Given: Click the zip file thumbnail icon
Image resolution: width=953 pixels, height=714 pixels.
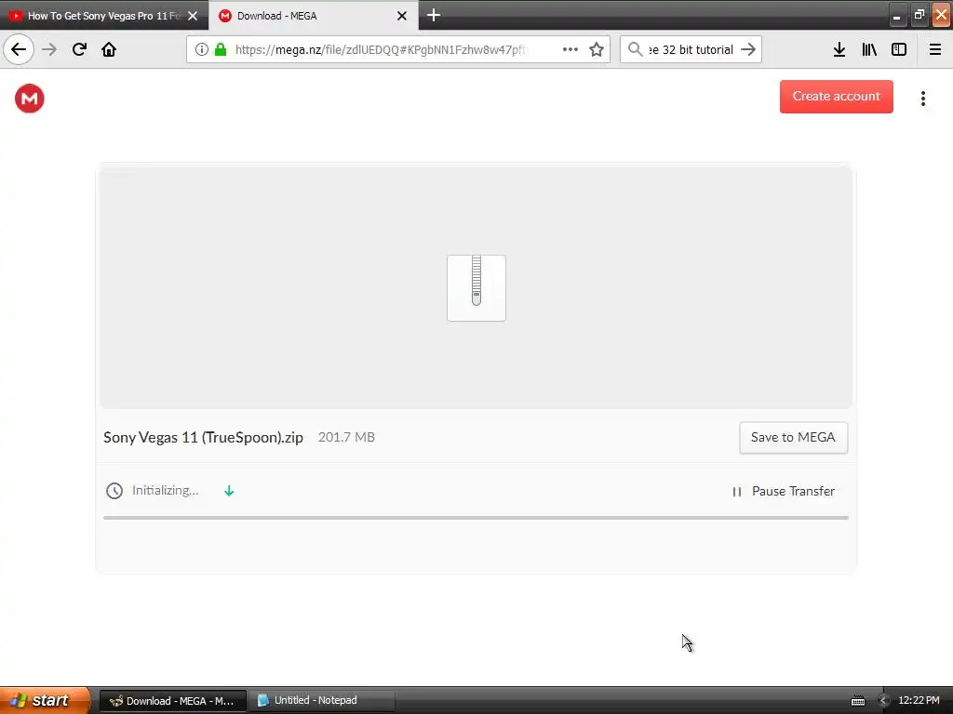Looking at the screenshot, I should (x=476, y=288).
